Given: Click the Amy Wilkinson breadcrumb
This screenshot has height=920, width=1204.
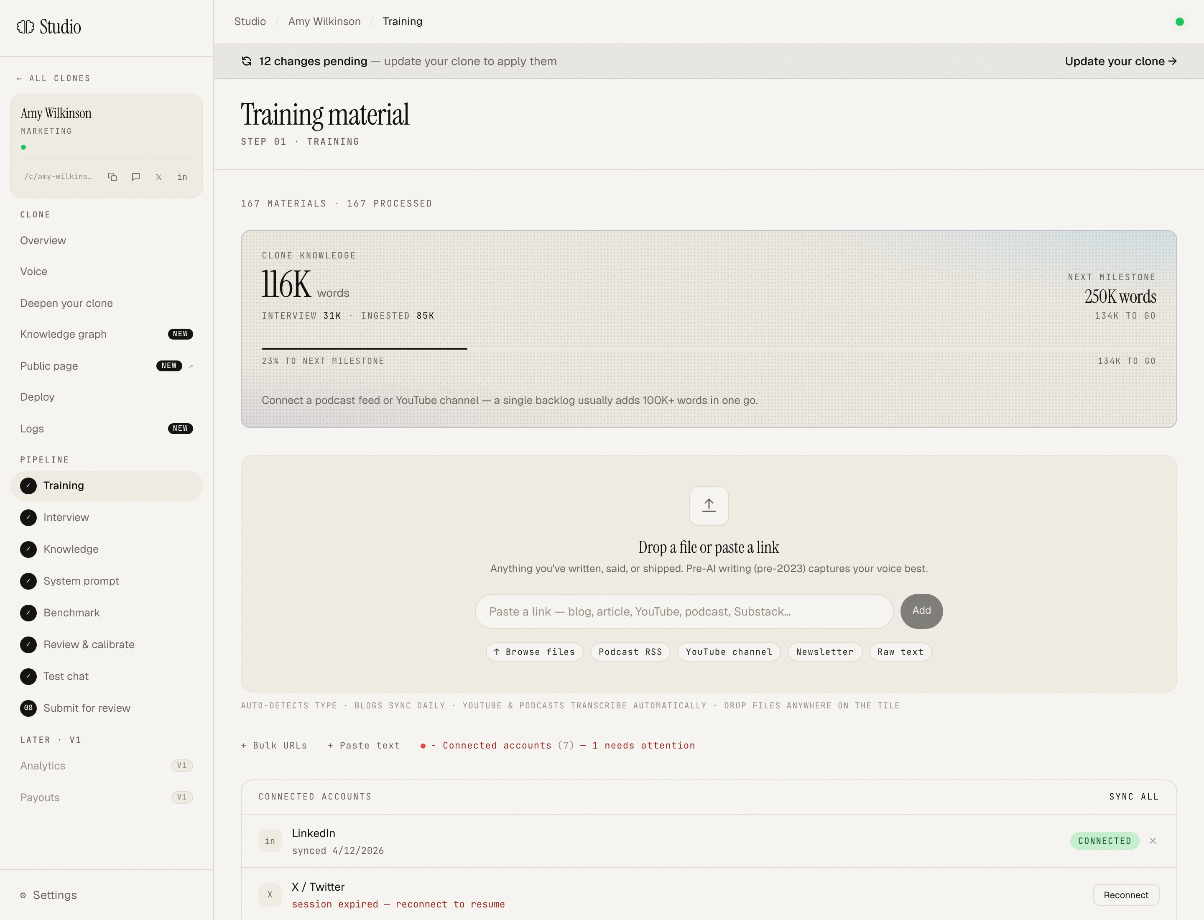Looking at the screenshot, I should (324, 21).
